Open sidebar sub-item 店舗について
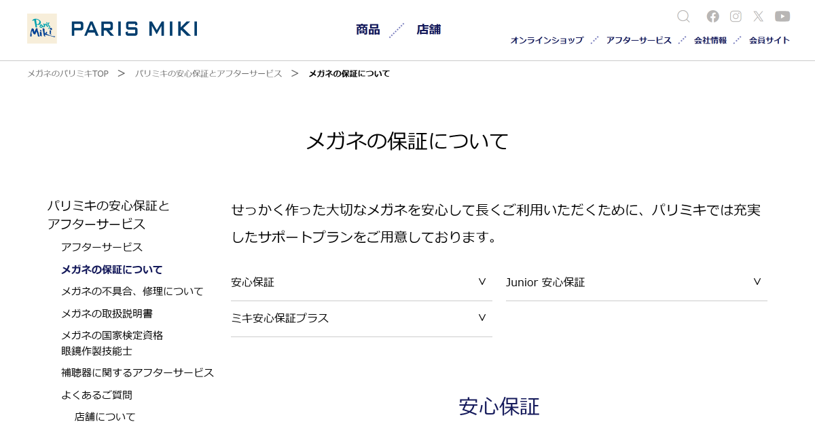This screenshot has width=815, height=424. pos(105,417)
